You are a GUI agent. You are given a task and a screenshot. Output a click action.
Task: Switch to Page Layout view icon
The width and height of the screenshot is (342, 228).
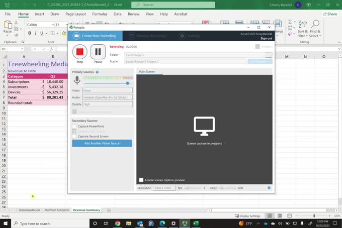[x=280, y=215]
